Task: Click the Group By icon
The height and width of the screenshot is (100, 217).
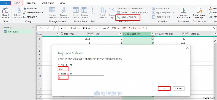Action: (112, 10)
